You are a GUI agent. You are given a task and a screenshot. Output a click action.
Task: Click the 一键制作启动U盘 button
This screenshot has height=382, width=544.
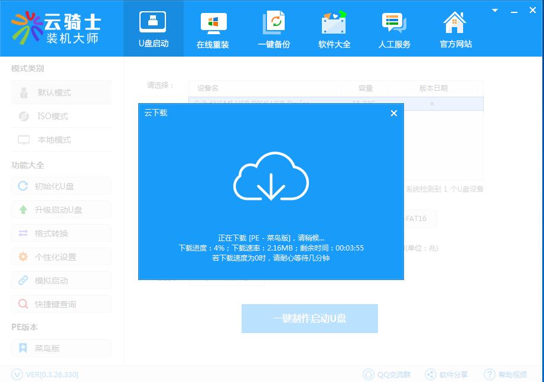tap(310, 318)
